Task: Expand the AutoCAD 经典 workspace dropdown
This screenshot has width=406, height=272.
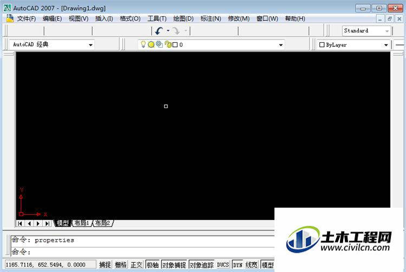Action: point(90,45)
